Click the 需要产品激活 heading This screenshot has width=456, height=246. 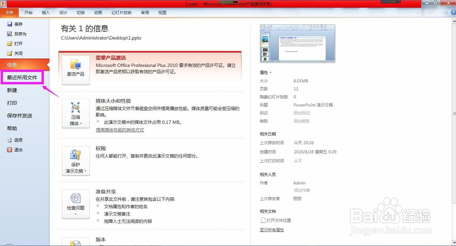click(x=111, y=58)
